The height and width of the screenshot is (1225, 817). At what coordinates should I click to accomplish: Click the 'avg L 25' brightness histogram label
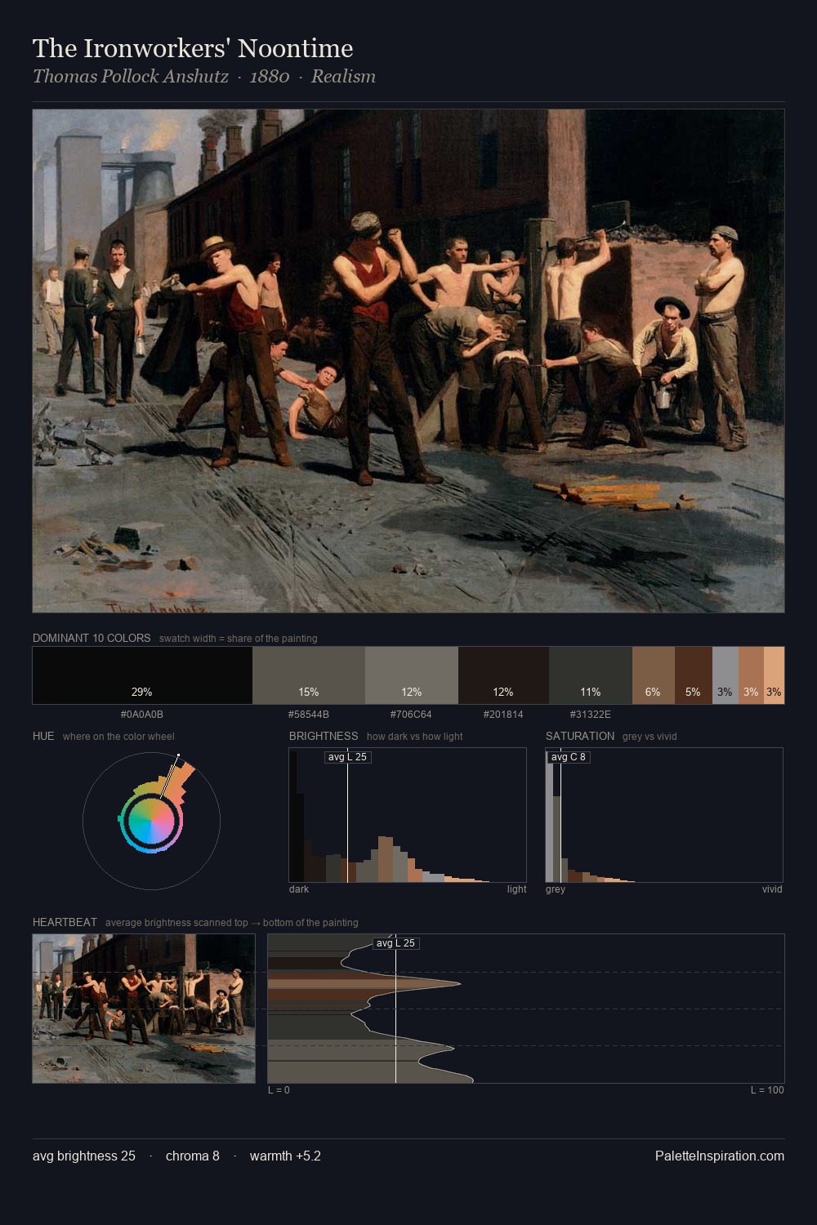[x=348, y=757]
